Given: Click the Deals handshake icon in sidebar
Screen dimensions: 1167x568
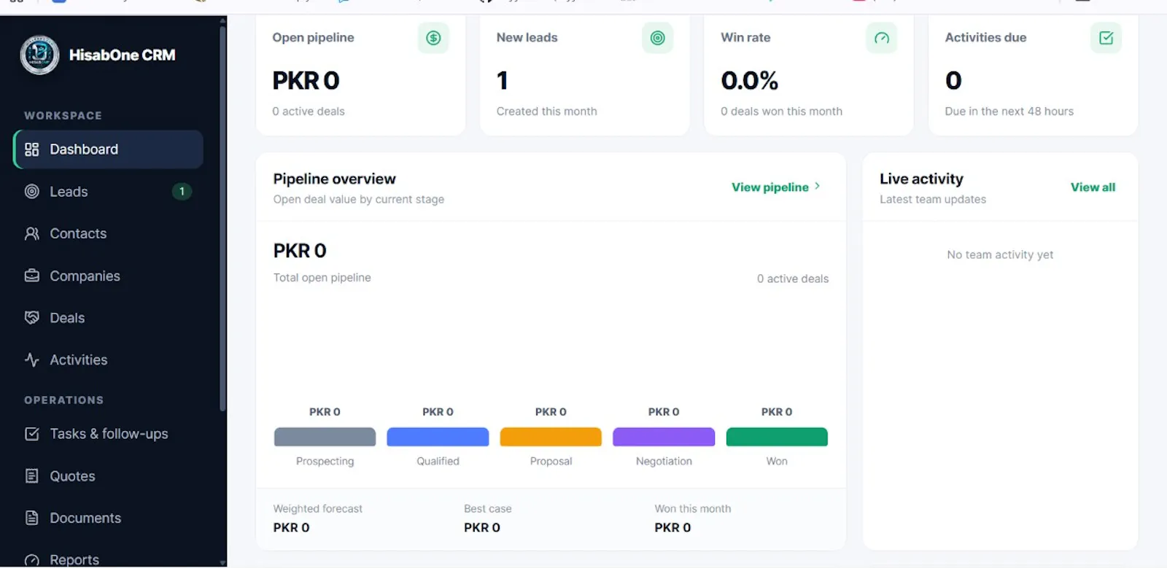Looking at the screenshot, I should [x=31, y=318].
